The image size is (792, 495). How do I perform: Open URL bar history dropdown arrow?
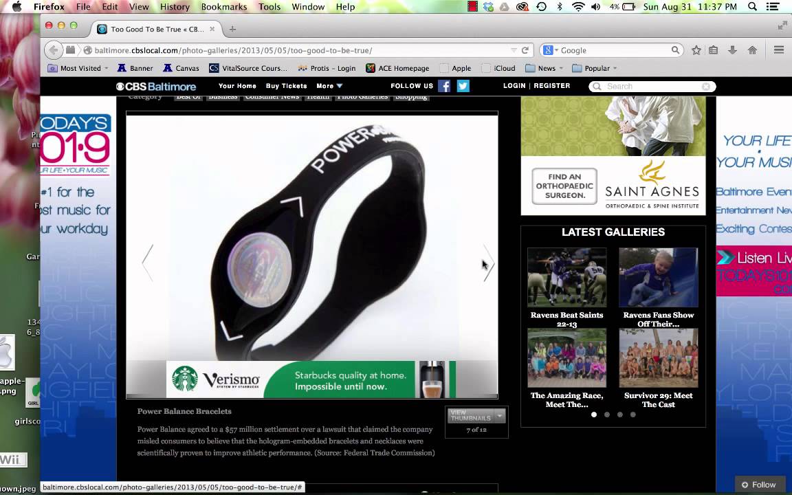point(514,50)
